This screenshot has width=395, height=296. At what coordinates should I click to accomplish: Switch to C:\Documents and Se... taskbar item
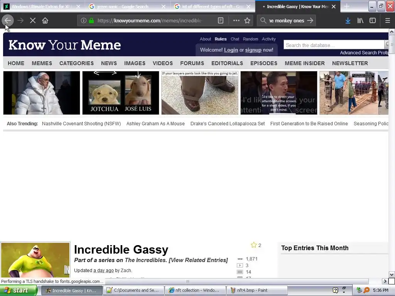tap(133, 290)
